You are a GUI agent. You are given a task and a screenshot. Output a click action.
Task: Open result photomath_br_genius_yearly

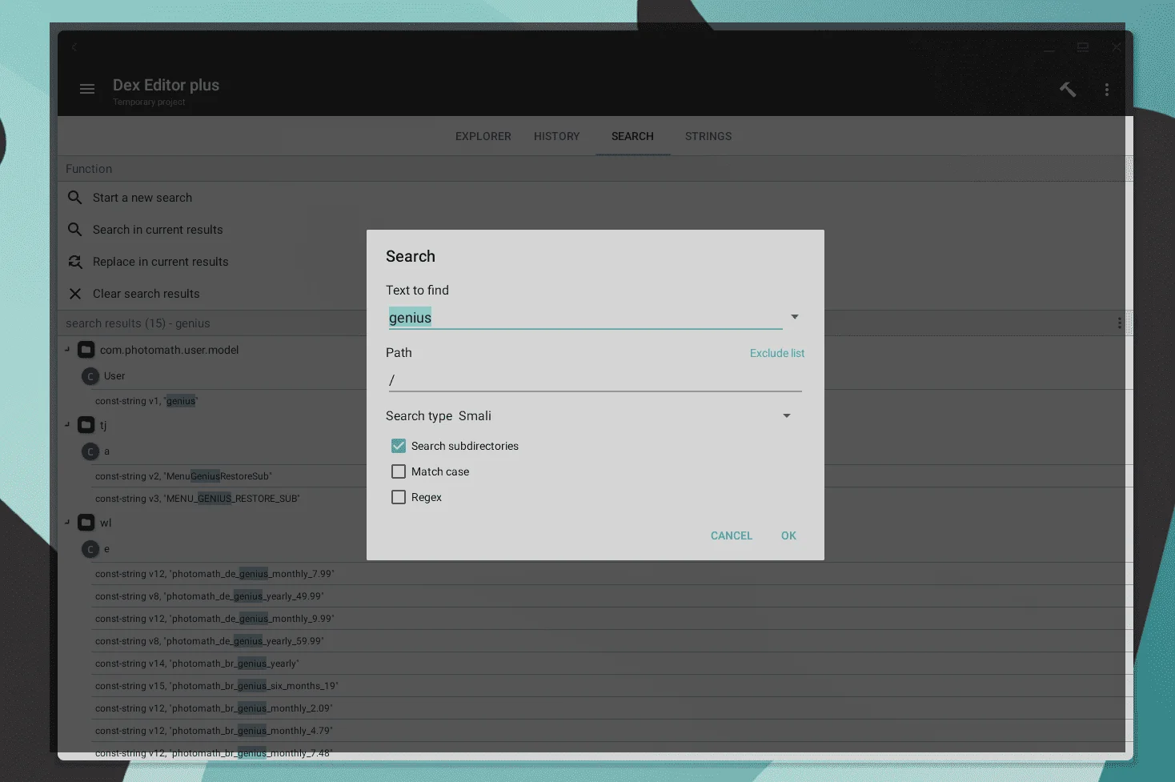click(196, 664)
